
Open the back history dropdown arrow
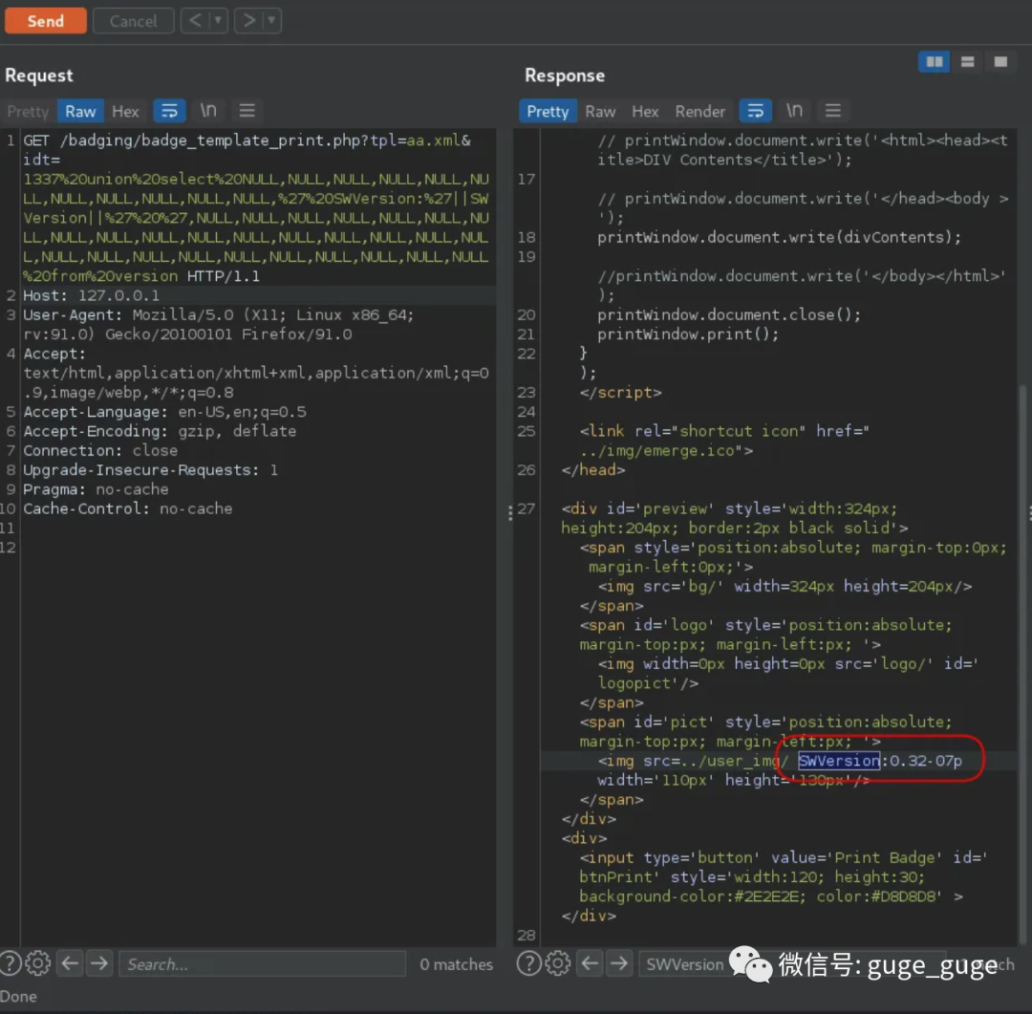pos(219,20)
